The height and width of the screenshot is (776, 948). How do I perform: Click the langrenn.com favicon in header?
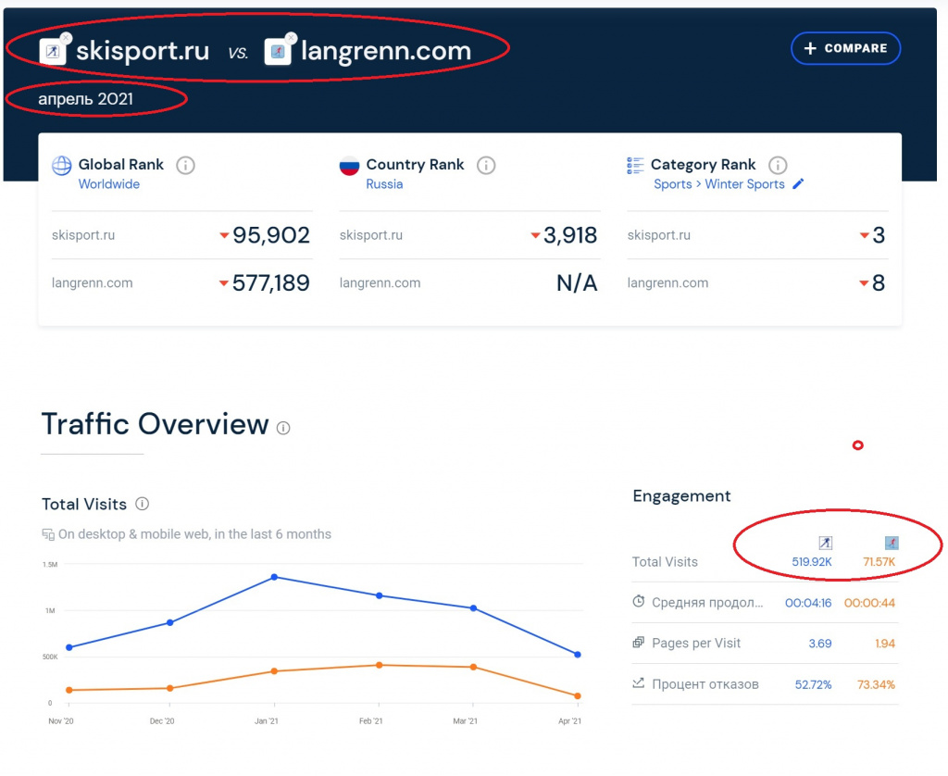click(x=278, y=52)
